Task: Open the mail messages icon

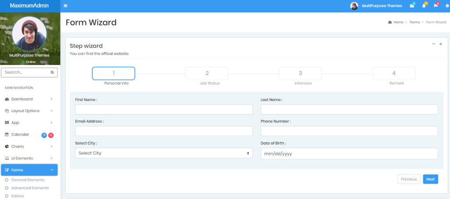Action: pos(412,6)
